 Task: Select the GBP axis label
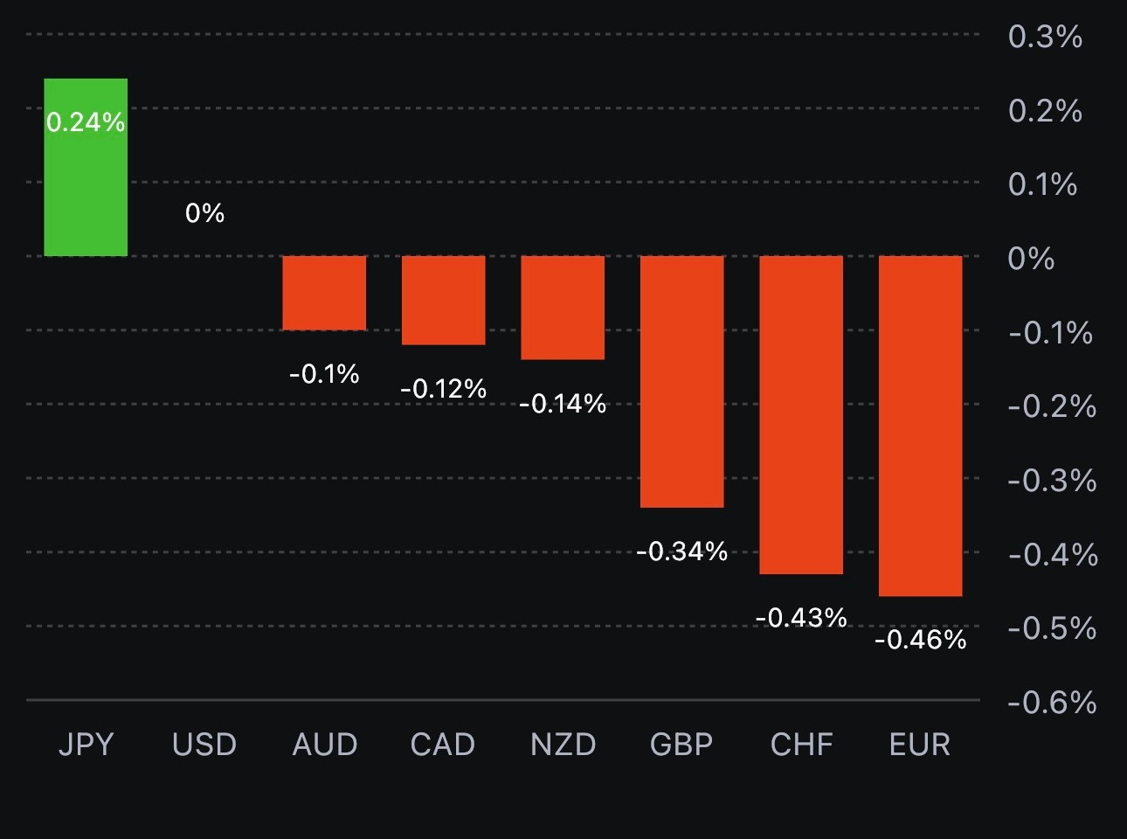click(681, 745)
